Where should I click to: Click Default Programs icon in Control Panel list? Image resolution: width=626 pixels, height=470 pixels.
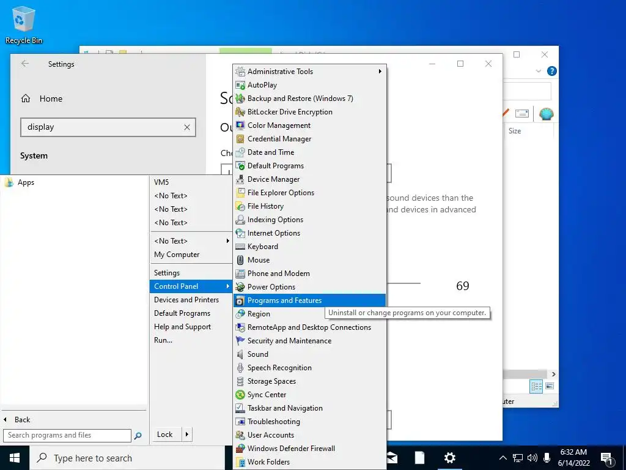tap(240, 166)
